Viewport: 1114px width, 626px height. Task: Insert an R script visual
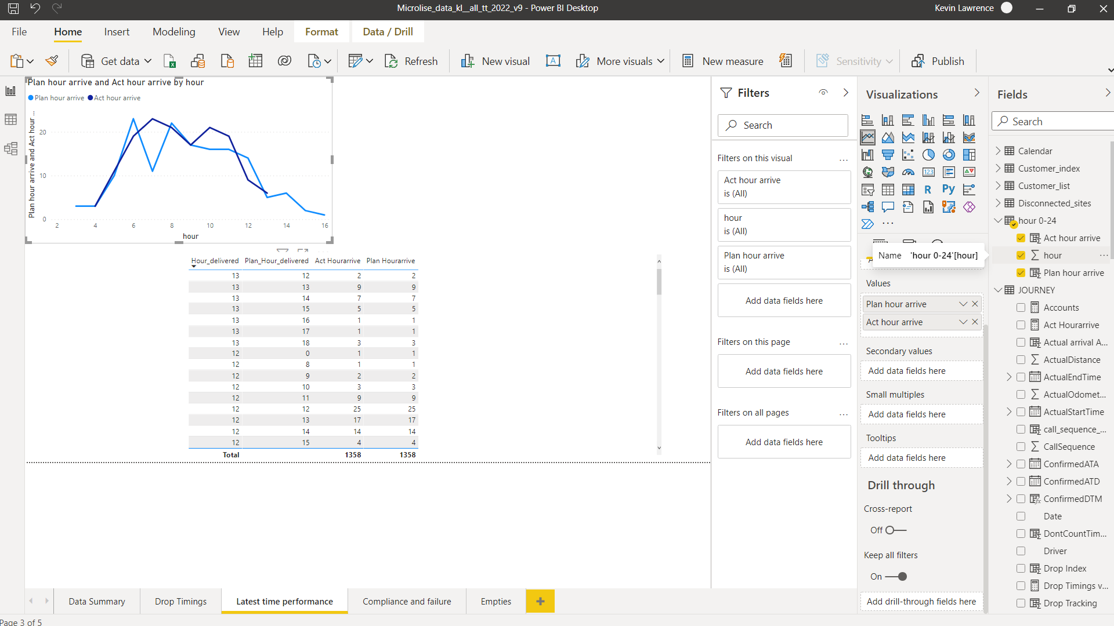(x=928, y=190)
